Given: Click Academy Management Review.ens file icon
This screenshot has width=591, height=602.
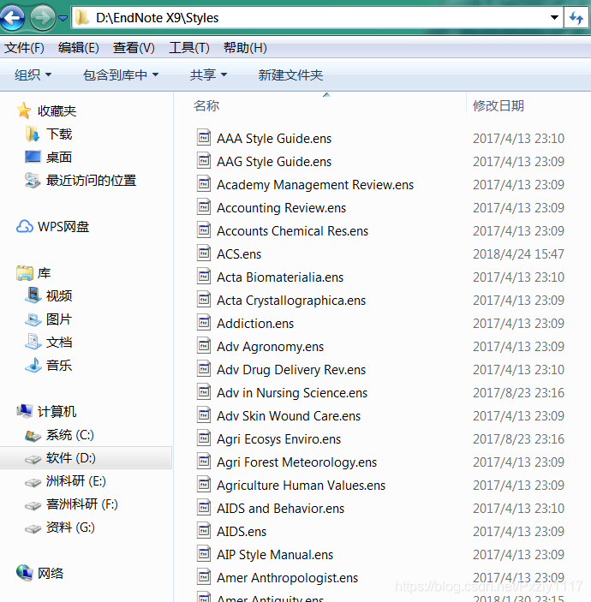Looking at the screenshot, I should [x=204, y=183].
